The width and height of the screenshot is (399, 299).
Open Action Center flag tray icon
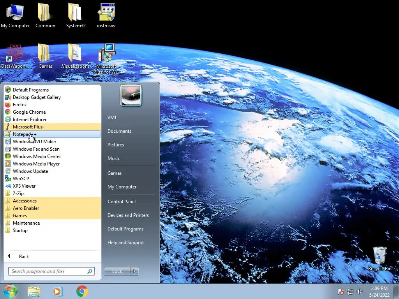[341, 292]
